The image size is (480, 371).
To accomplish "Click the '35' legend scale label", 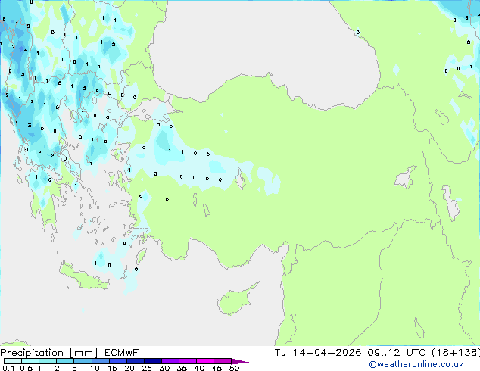I will [182, 368].
